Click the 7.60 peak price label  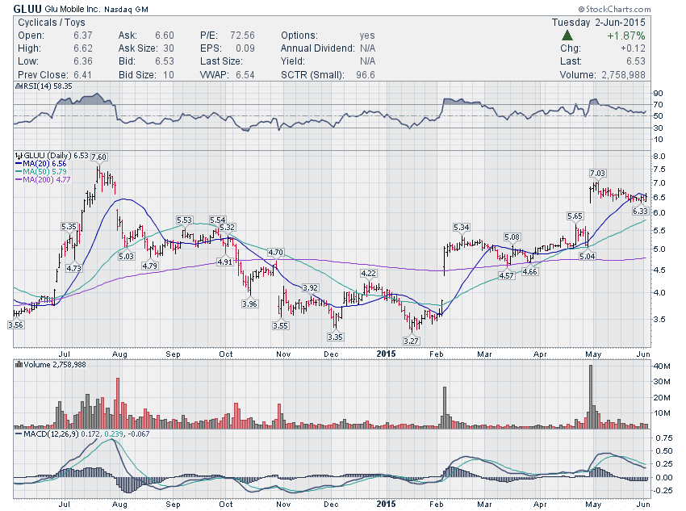pyautogui.click(x=99, y=157)
